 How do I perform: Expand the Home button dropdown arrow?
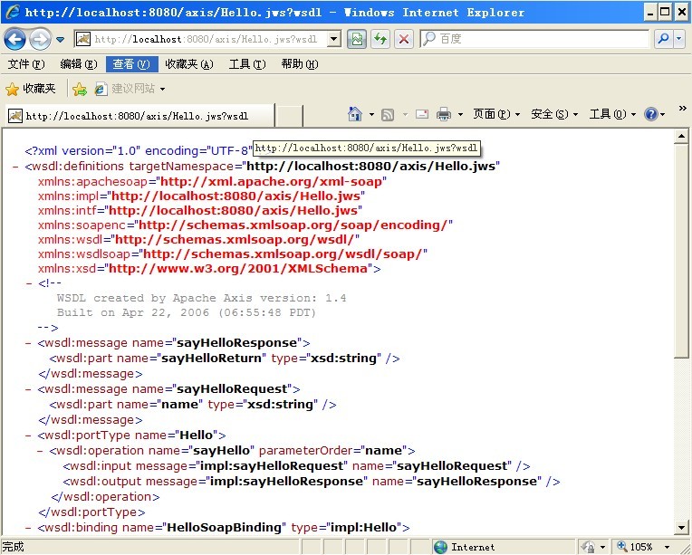tap(371, 115)
